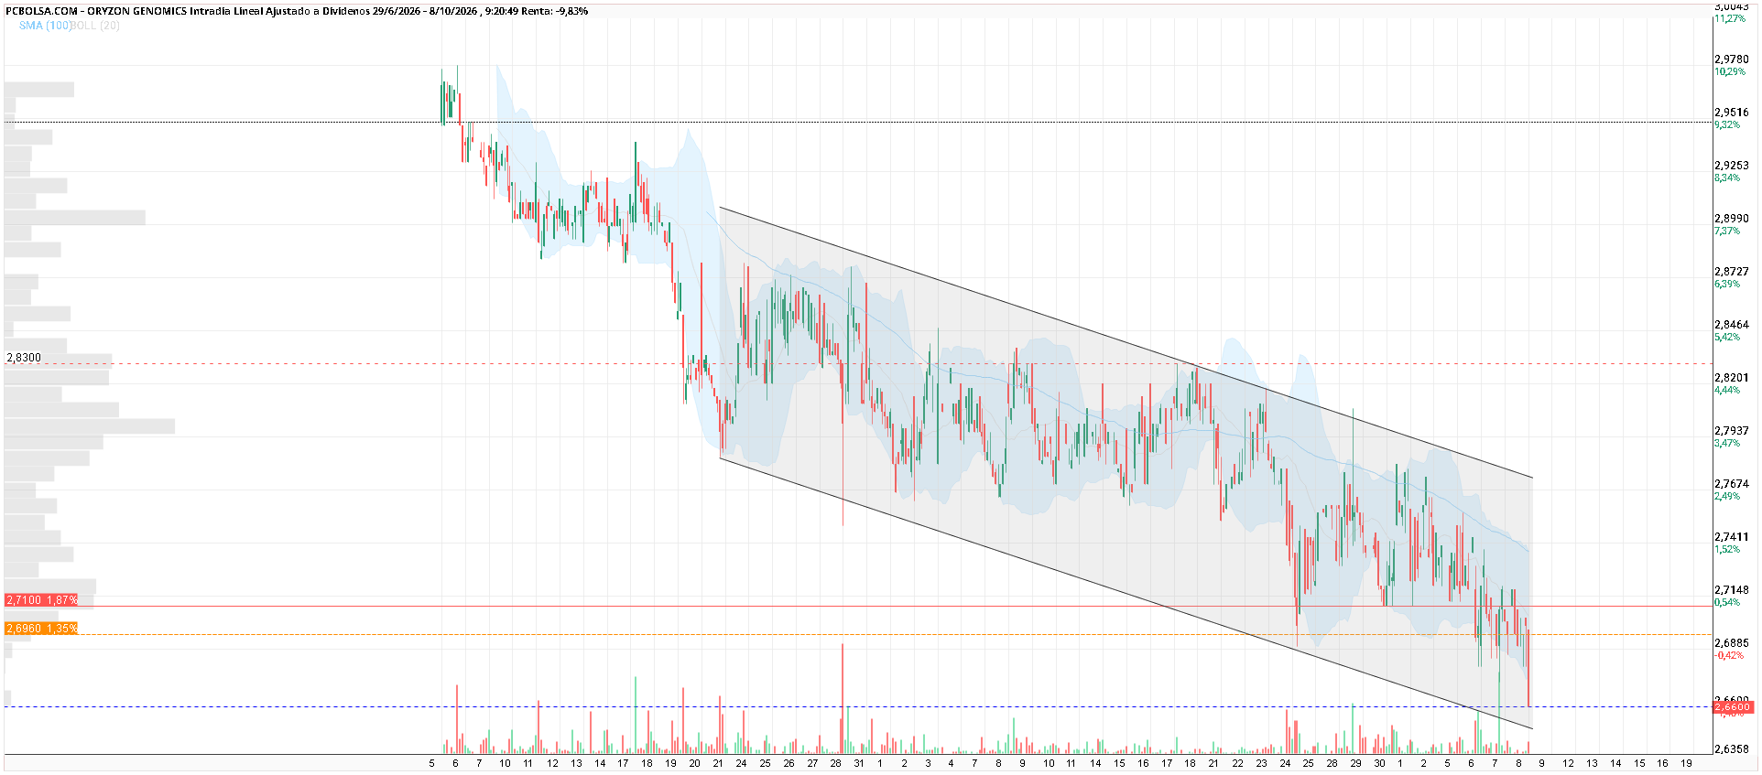Viewport: 1762px width, 775px height.
Task: Click the 10,29% percentage label
Action: pyautogui.click(x=1730, y=71)
